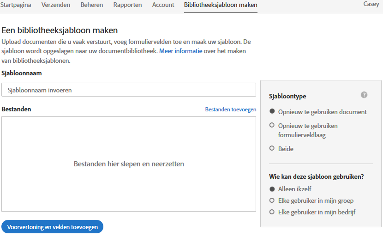Navigate to the Account tab
This screenshot has height=237, width=383.
tap(163, 5)
